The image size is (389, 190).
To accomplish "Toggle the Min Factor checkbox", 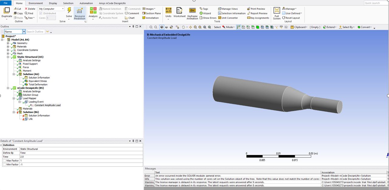I will pos(4,165).
